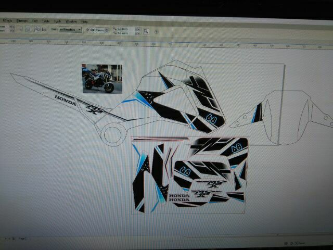Open the Window menu
Screen dimensions: 333x250
click(x=71, y=21)
